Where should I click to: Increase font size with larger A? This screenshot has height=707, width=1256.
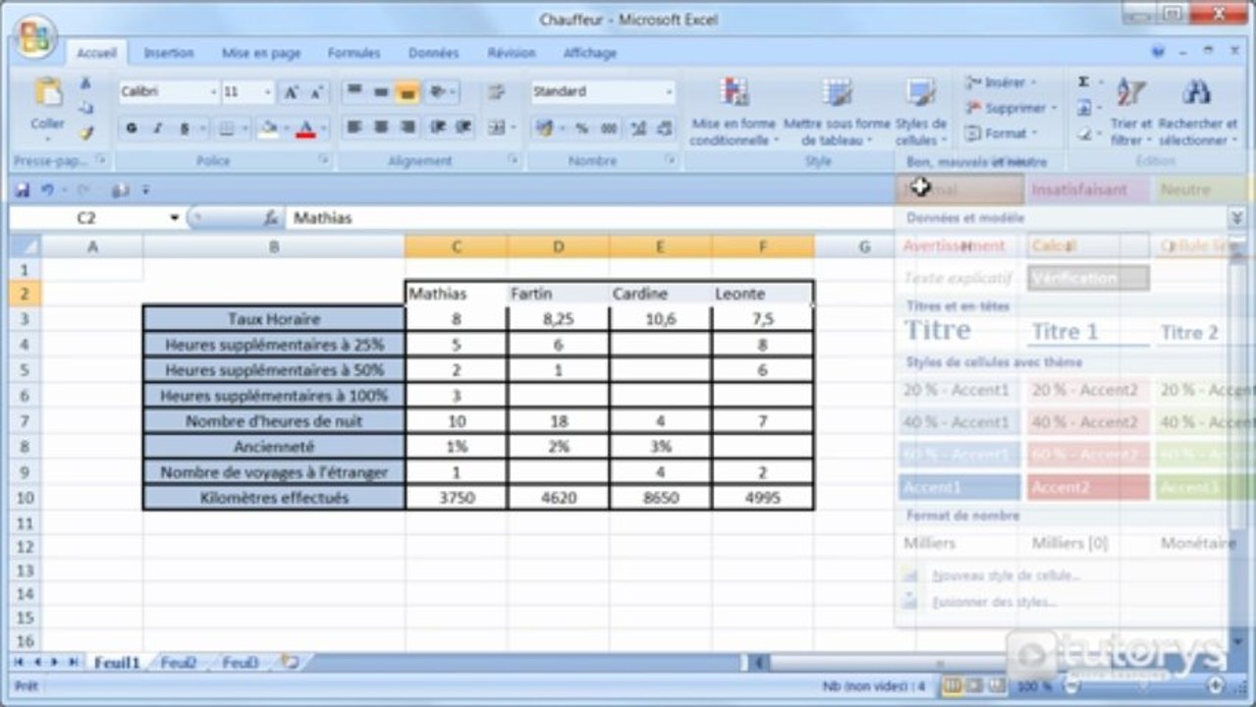pos(291,92)
